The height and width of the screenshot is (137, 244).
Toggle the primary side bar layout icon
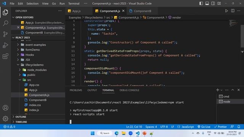201,3
